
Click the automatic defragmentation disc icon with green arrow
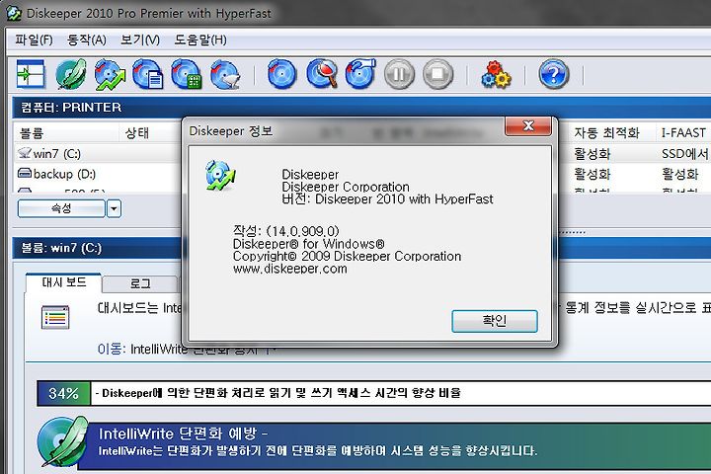click(110, 74)
